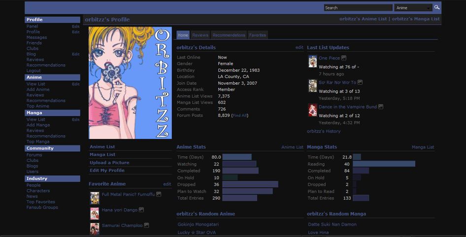Switch to the Reviews tab
The image size is (466, 237).
click(200, 35)
